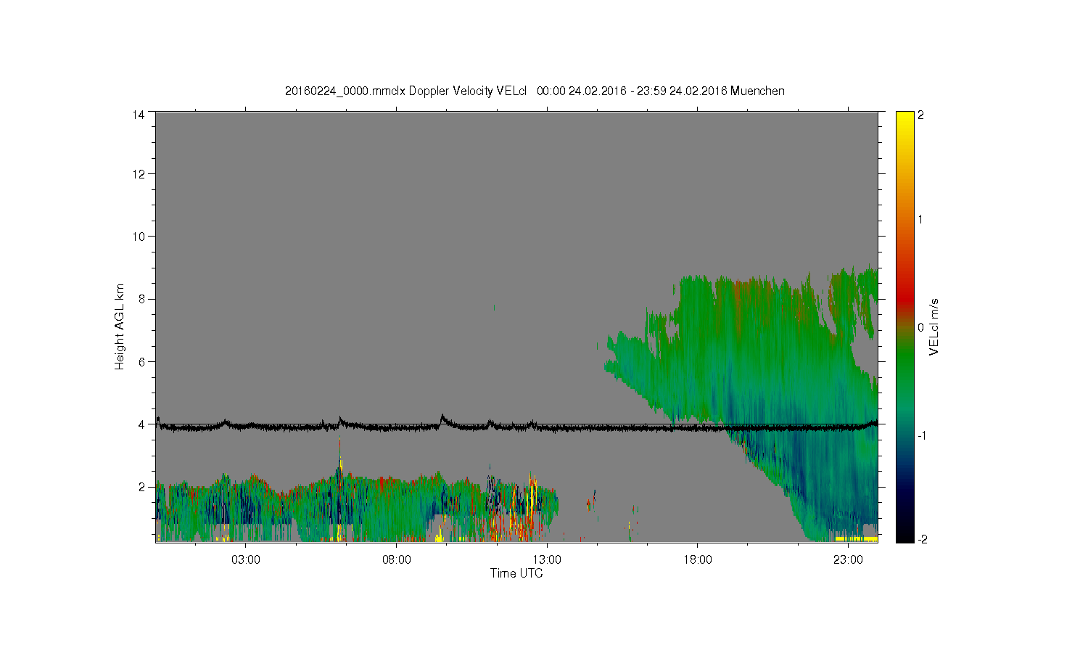Select the 18:00 time axis label
This screenshot has width=1088, height=653.
[698, 560]
